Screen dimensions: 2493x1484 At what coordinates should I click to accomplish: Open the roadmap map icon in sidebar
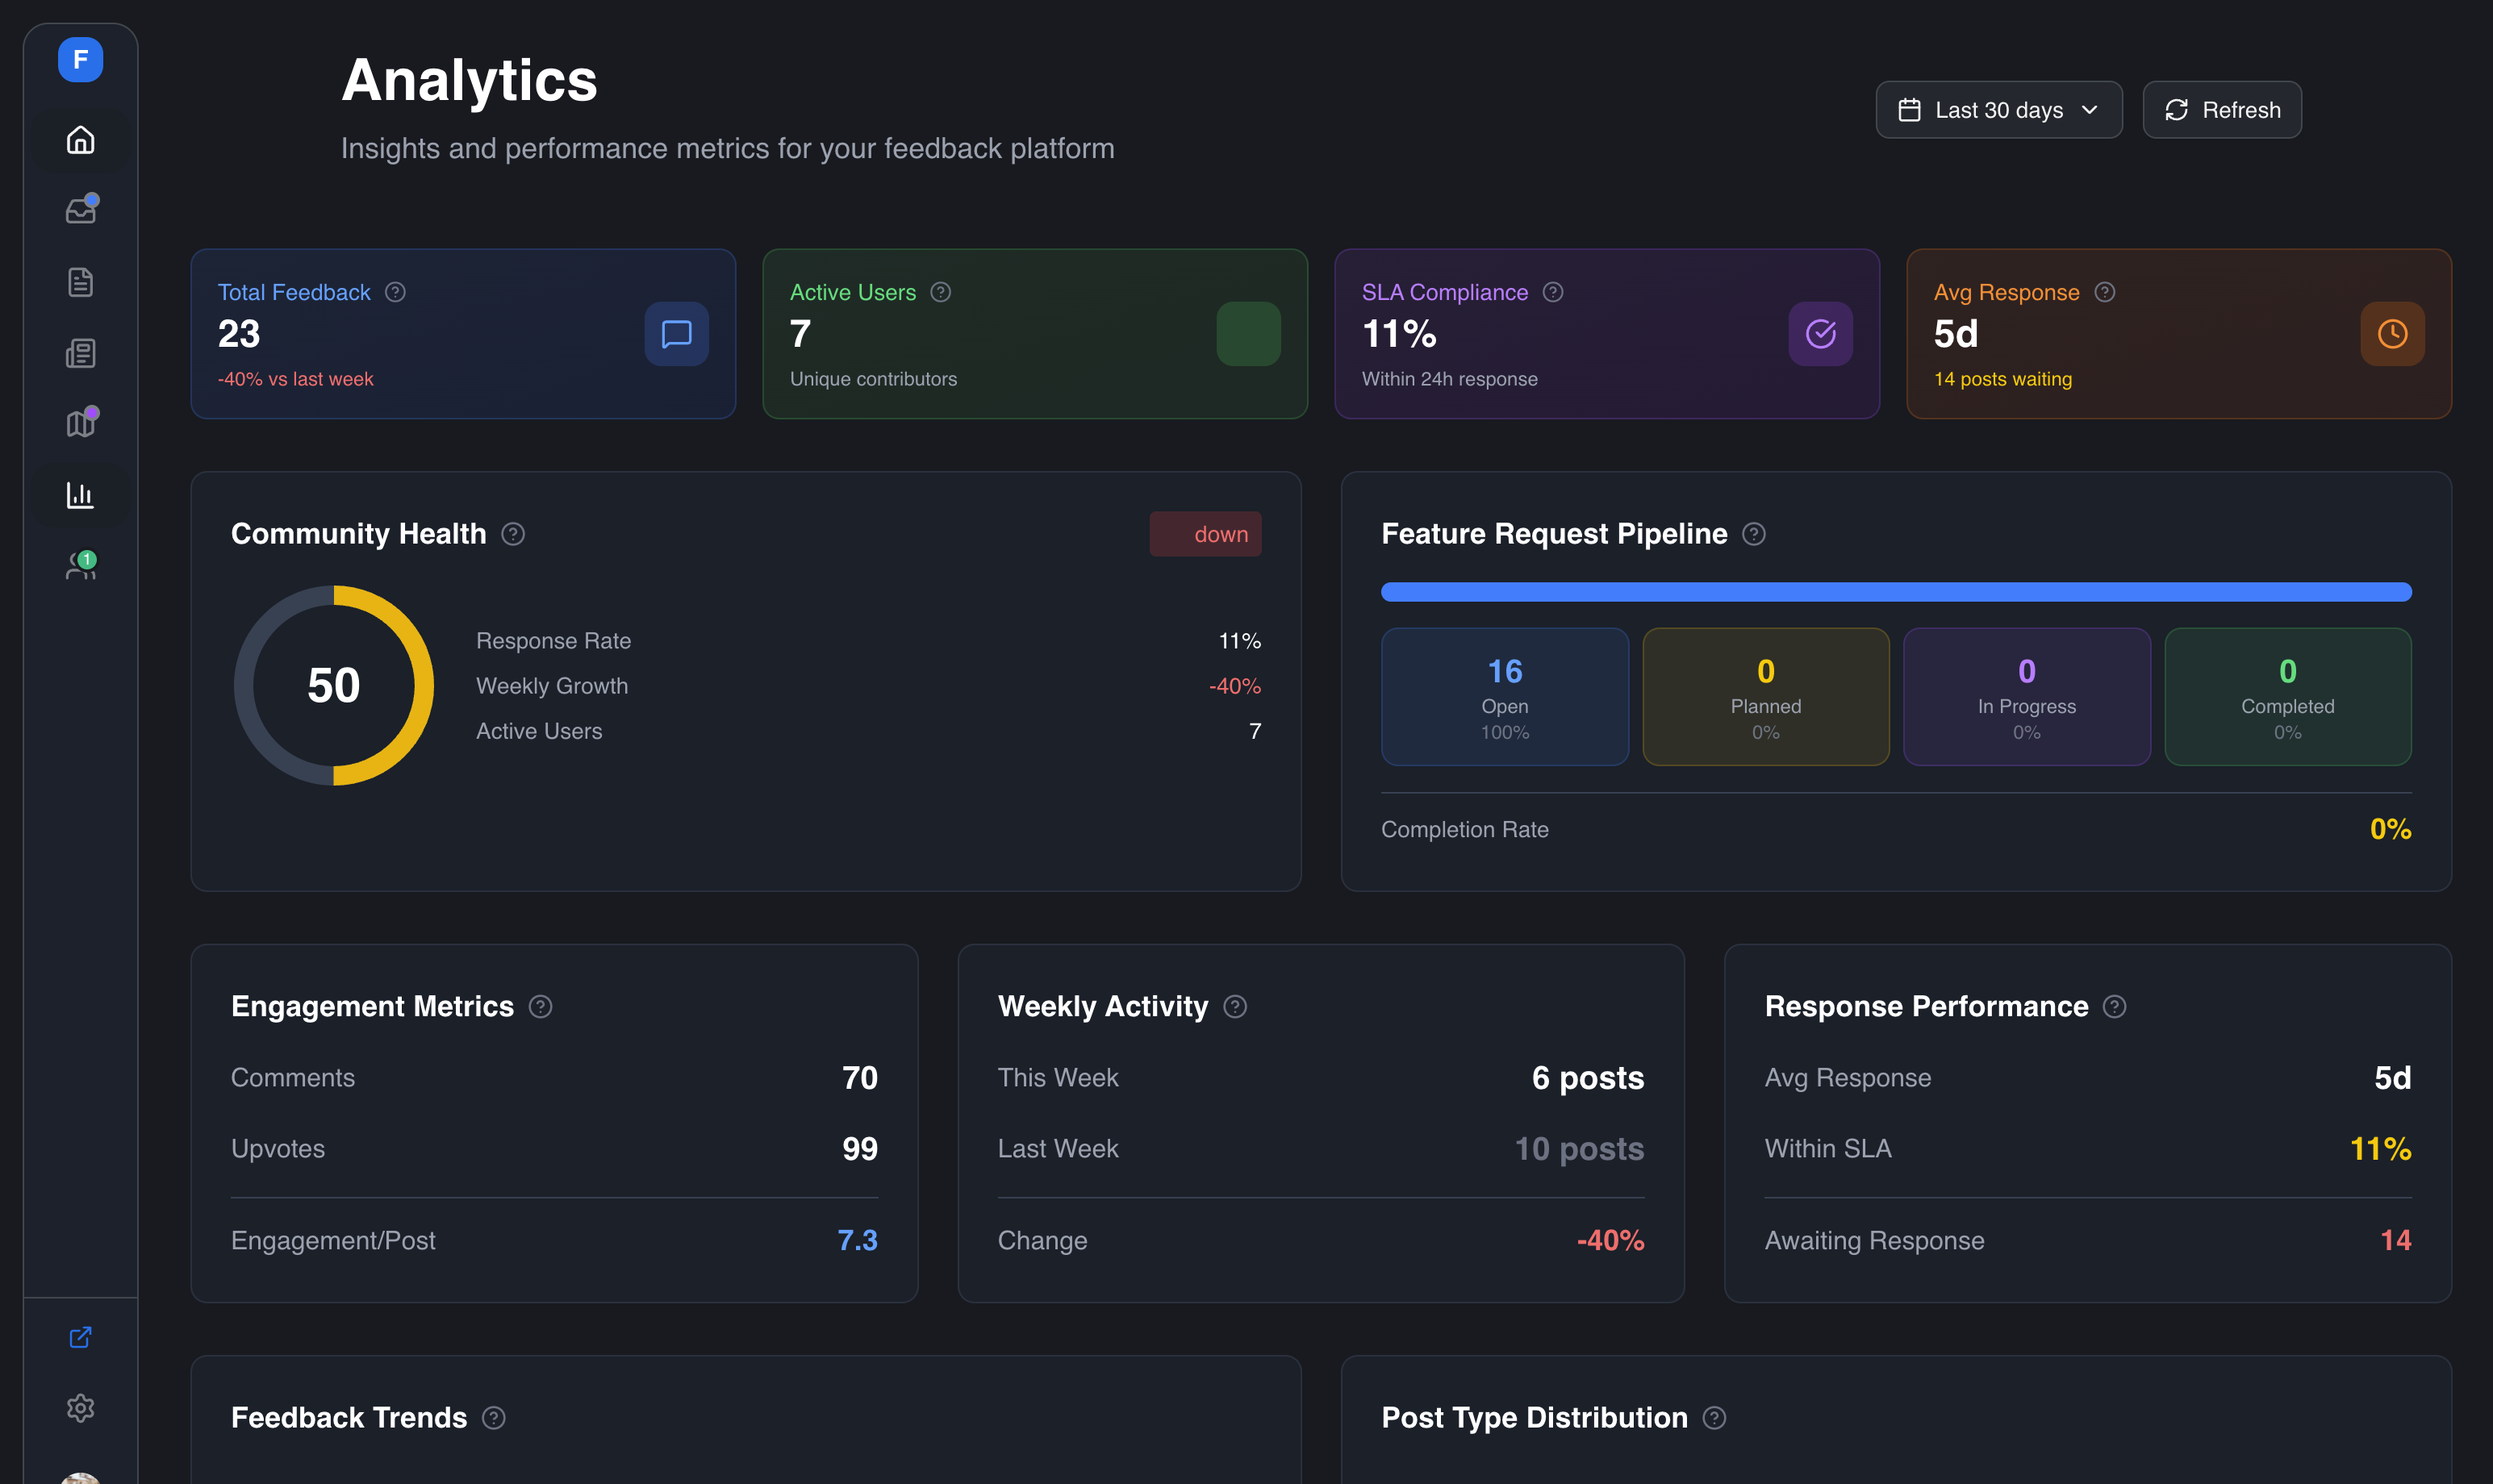point(80,424)
